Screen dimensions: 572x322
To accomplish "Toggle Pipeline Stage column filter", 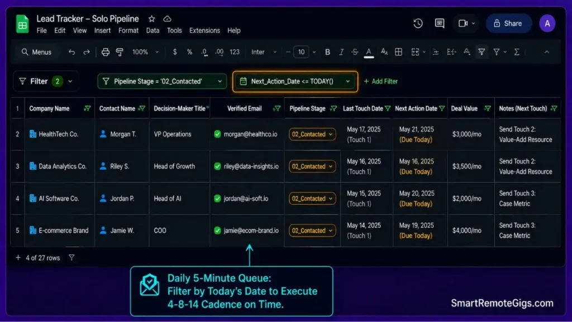I will pyautogui.click(x=333, y=109).
